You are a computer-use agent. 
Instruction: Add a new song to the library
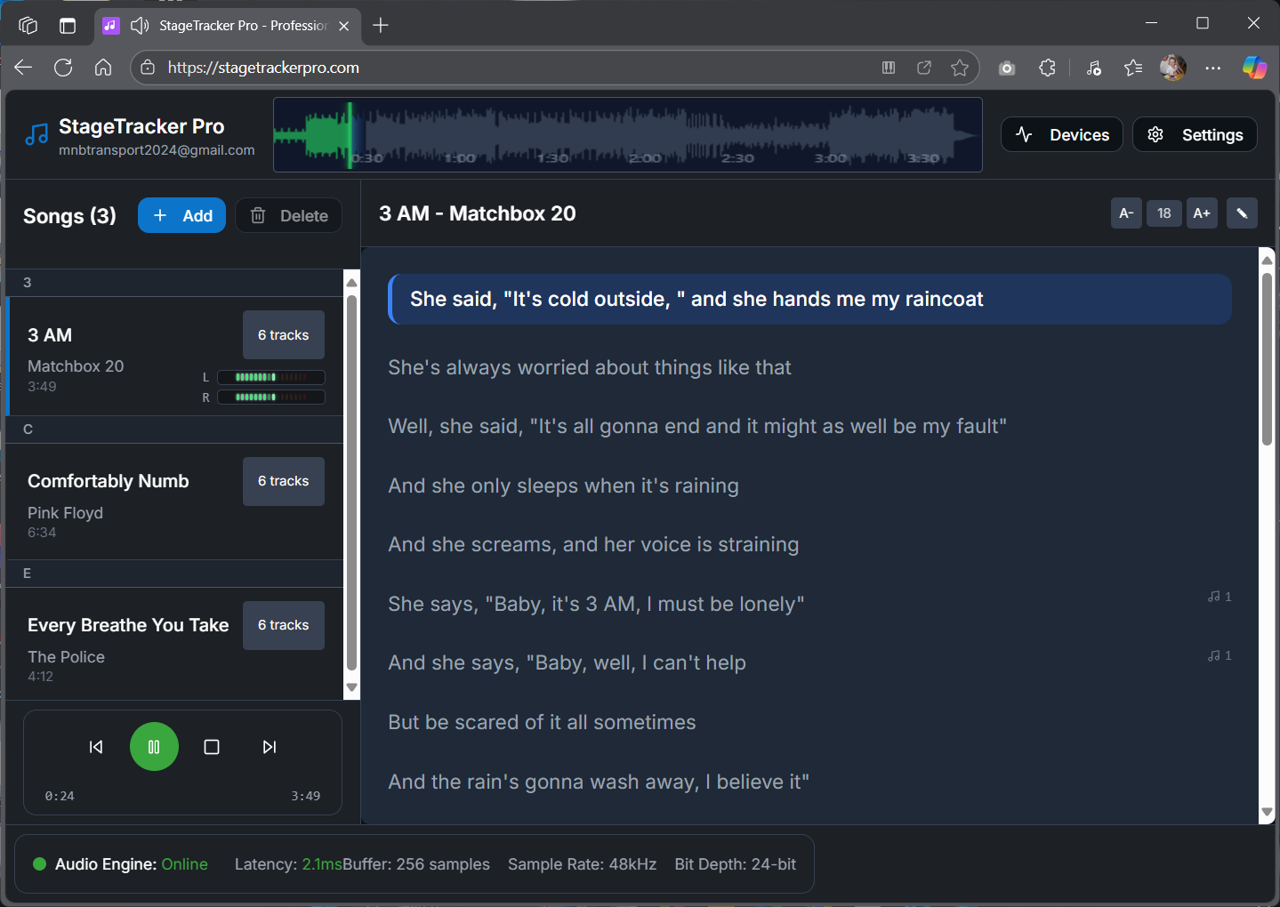[x=181, y=215]
